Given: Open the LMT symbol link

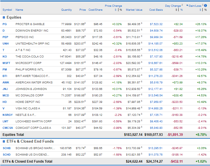Looking at the screenshot, I should (x=5, y=121).
